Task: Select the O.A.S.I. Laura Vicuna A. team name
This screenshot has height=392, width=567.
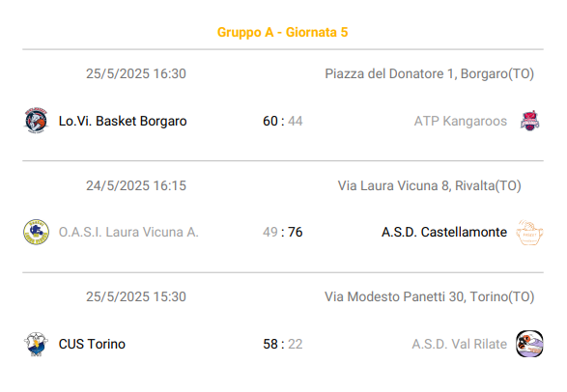Action: pyautogui.click(x=128, y=232)
